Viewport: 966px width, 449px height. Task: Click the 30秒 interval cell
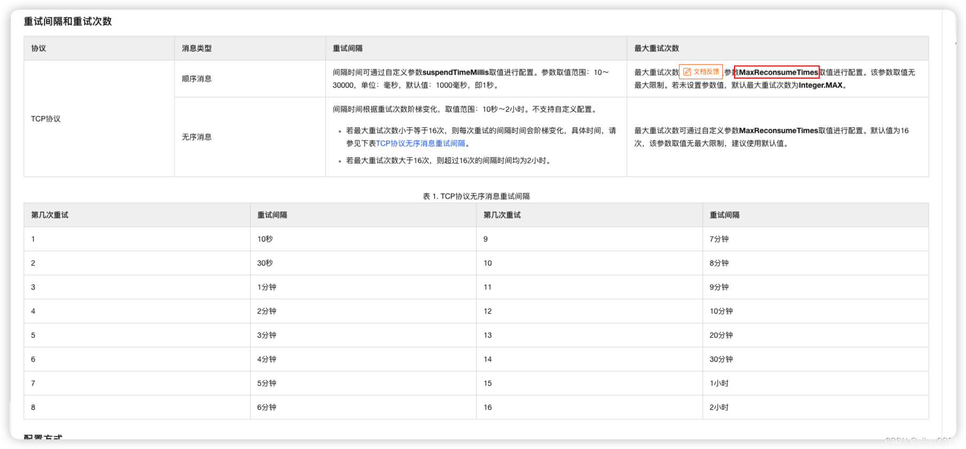(363, 263)
